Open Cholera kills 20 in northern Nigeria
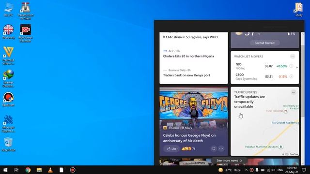The height and width of the screenshot is (174, 310). pos(188,56)
